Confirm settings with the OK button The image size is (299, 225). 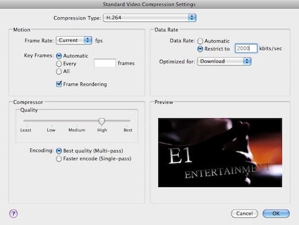pos(276,214)
